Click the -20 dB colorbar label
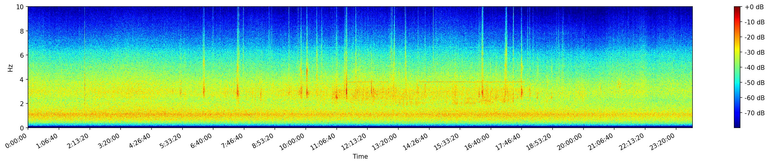This screenshot has width=769, height=164. click(754, 37)
